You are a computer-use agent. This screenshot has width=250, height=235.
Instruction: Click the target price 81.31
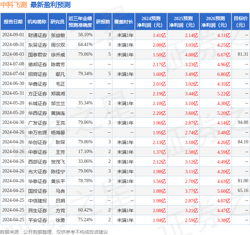(x=243, y=54)
